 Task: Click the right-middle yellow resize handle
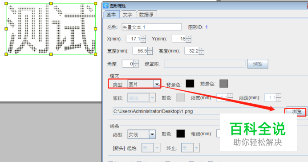pos(95,29)
